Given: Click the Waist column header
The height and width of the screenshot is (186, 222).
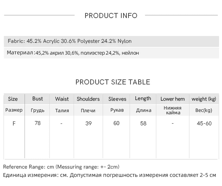Looking at the screenshot, I should coord(62,99).
